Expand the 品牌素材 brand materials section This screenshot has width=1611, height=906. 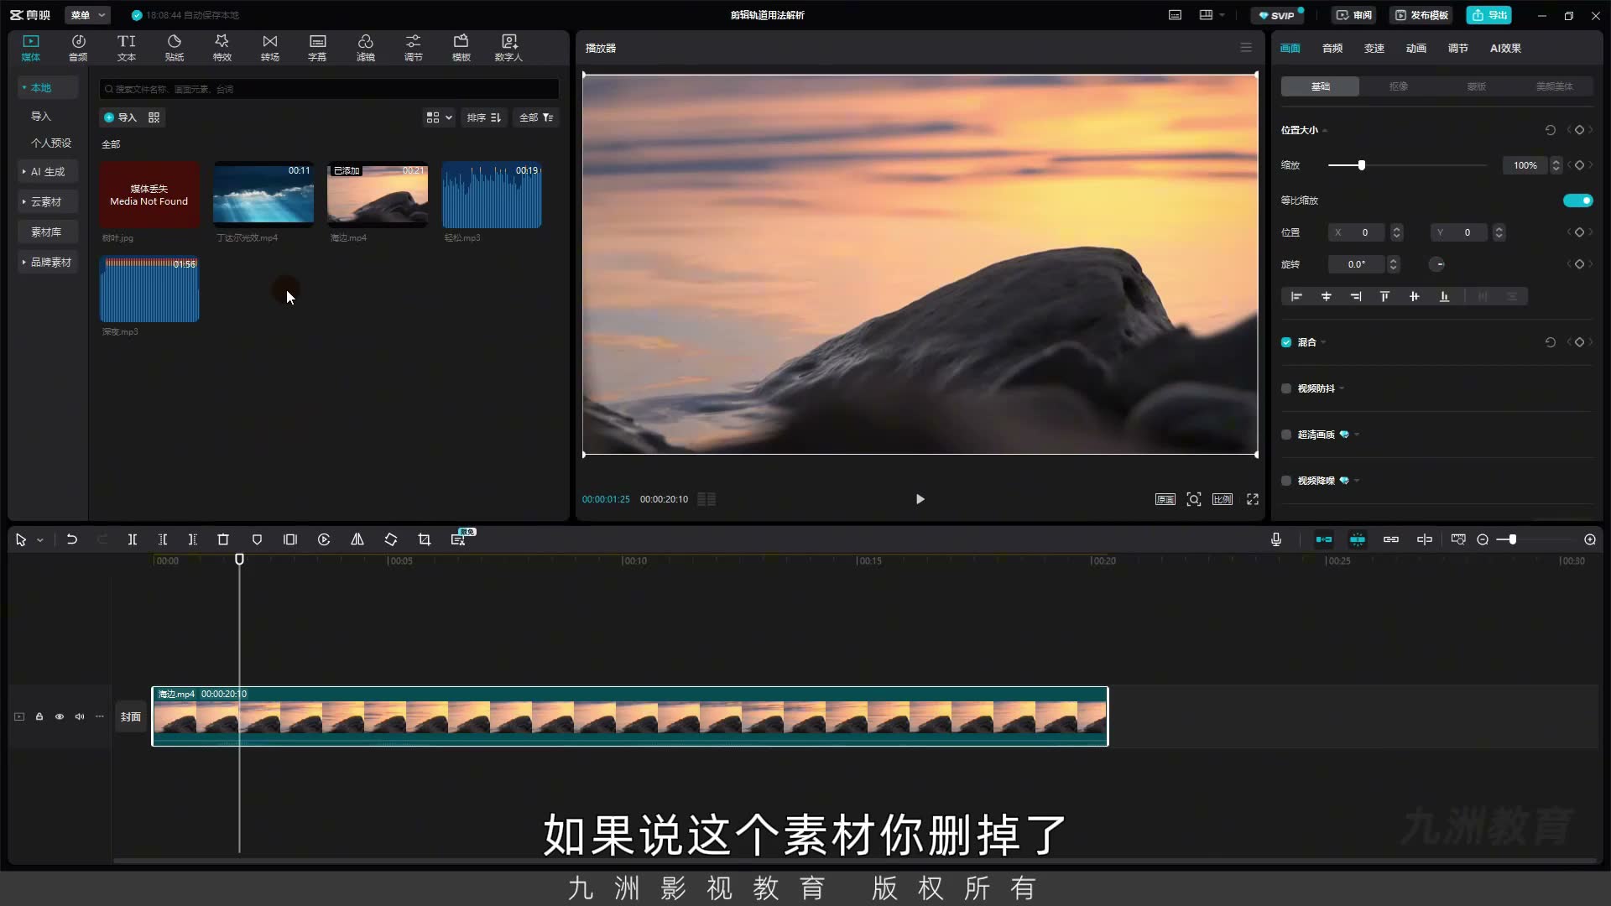pyautogui.click(x=47, y=262)
